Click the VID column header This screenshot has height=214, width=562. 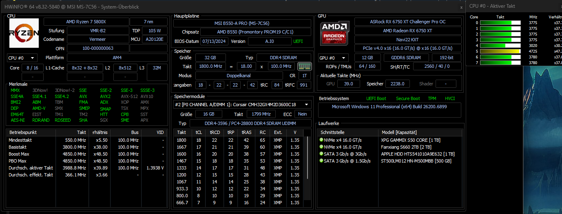153,133
